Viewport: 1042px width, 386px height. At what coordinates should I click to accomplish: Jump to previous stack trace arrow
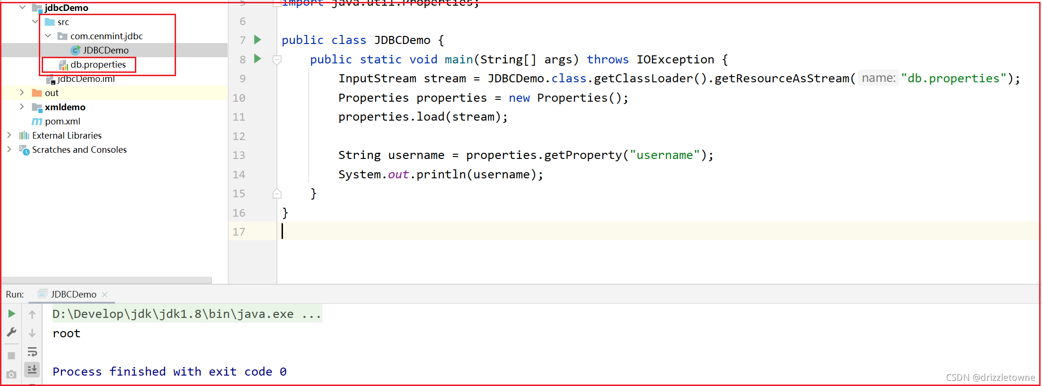tap(32, 314)
